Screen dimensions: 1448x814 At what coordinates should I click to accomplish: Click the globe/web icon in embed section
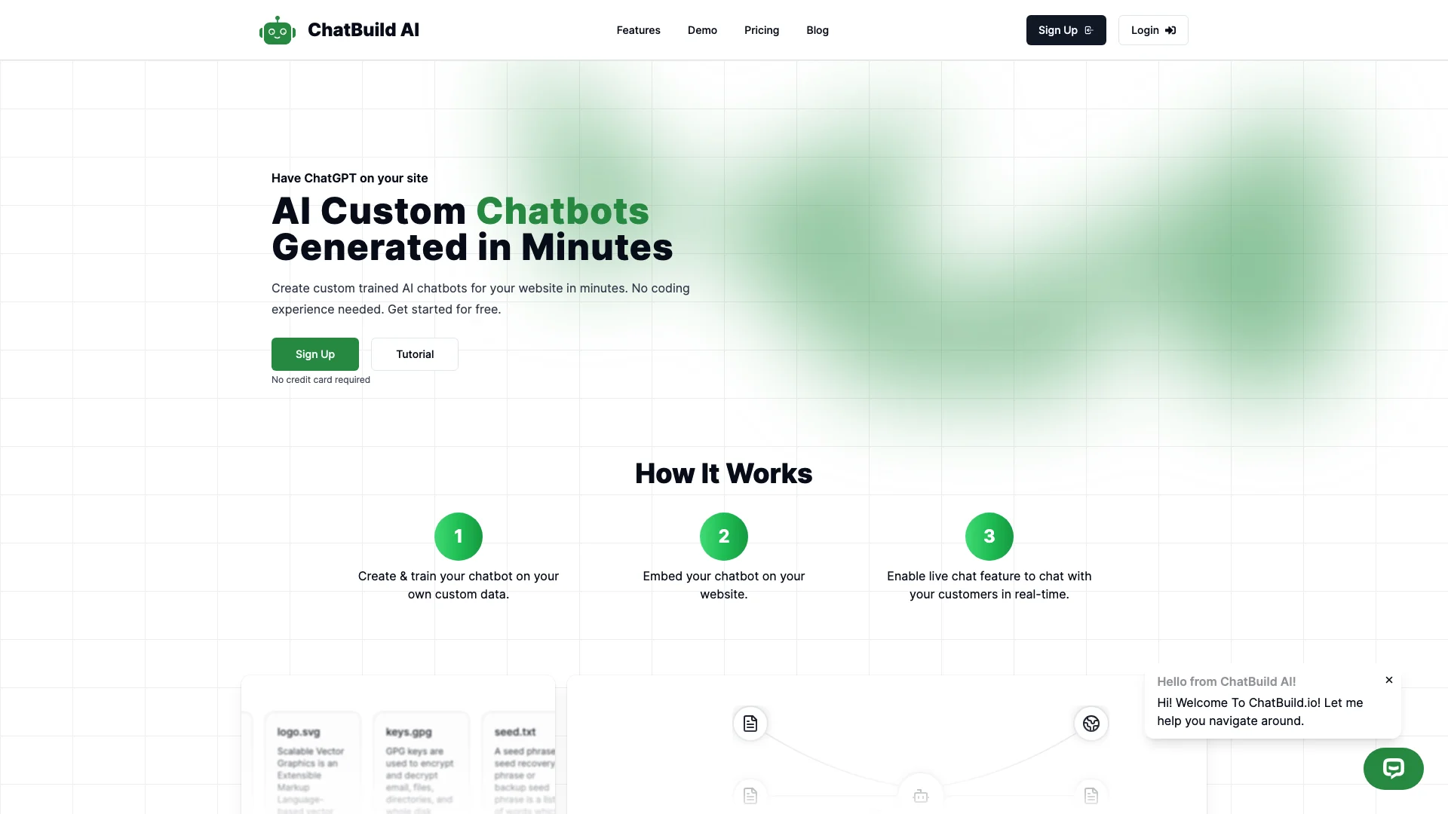(1090, 723)
